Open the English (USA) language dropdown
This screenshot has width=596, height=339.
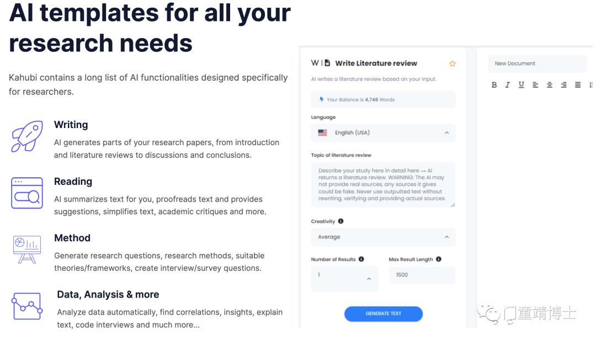[383, 133]
